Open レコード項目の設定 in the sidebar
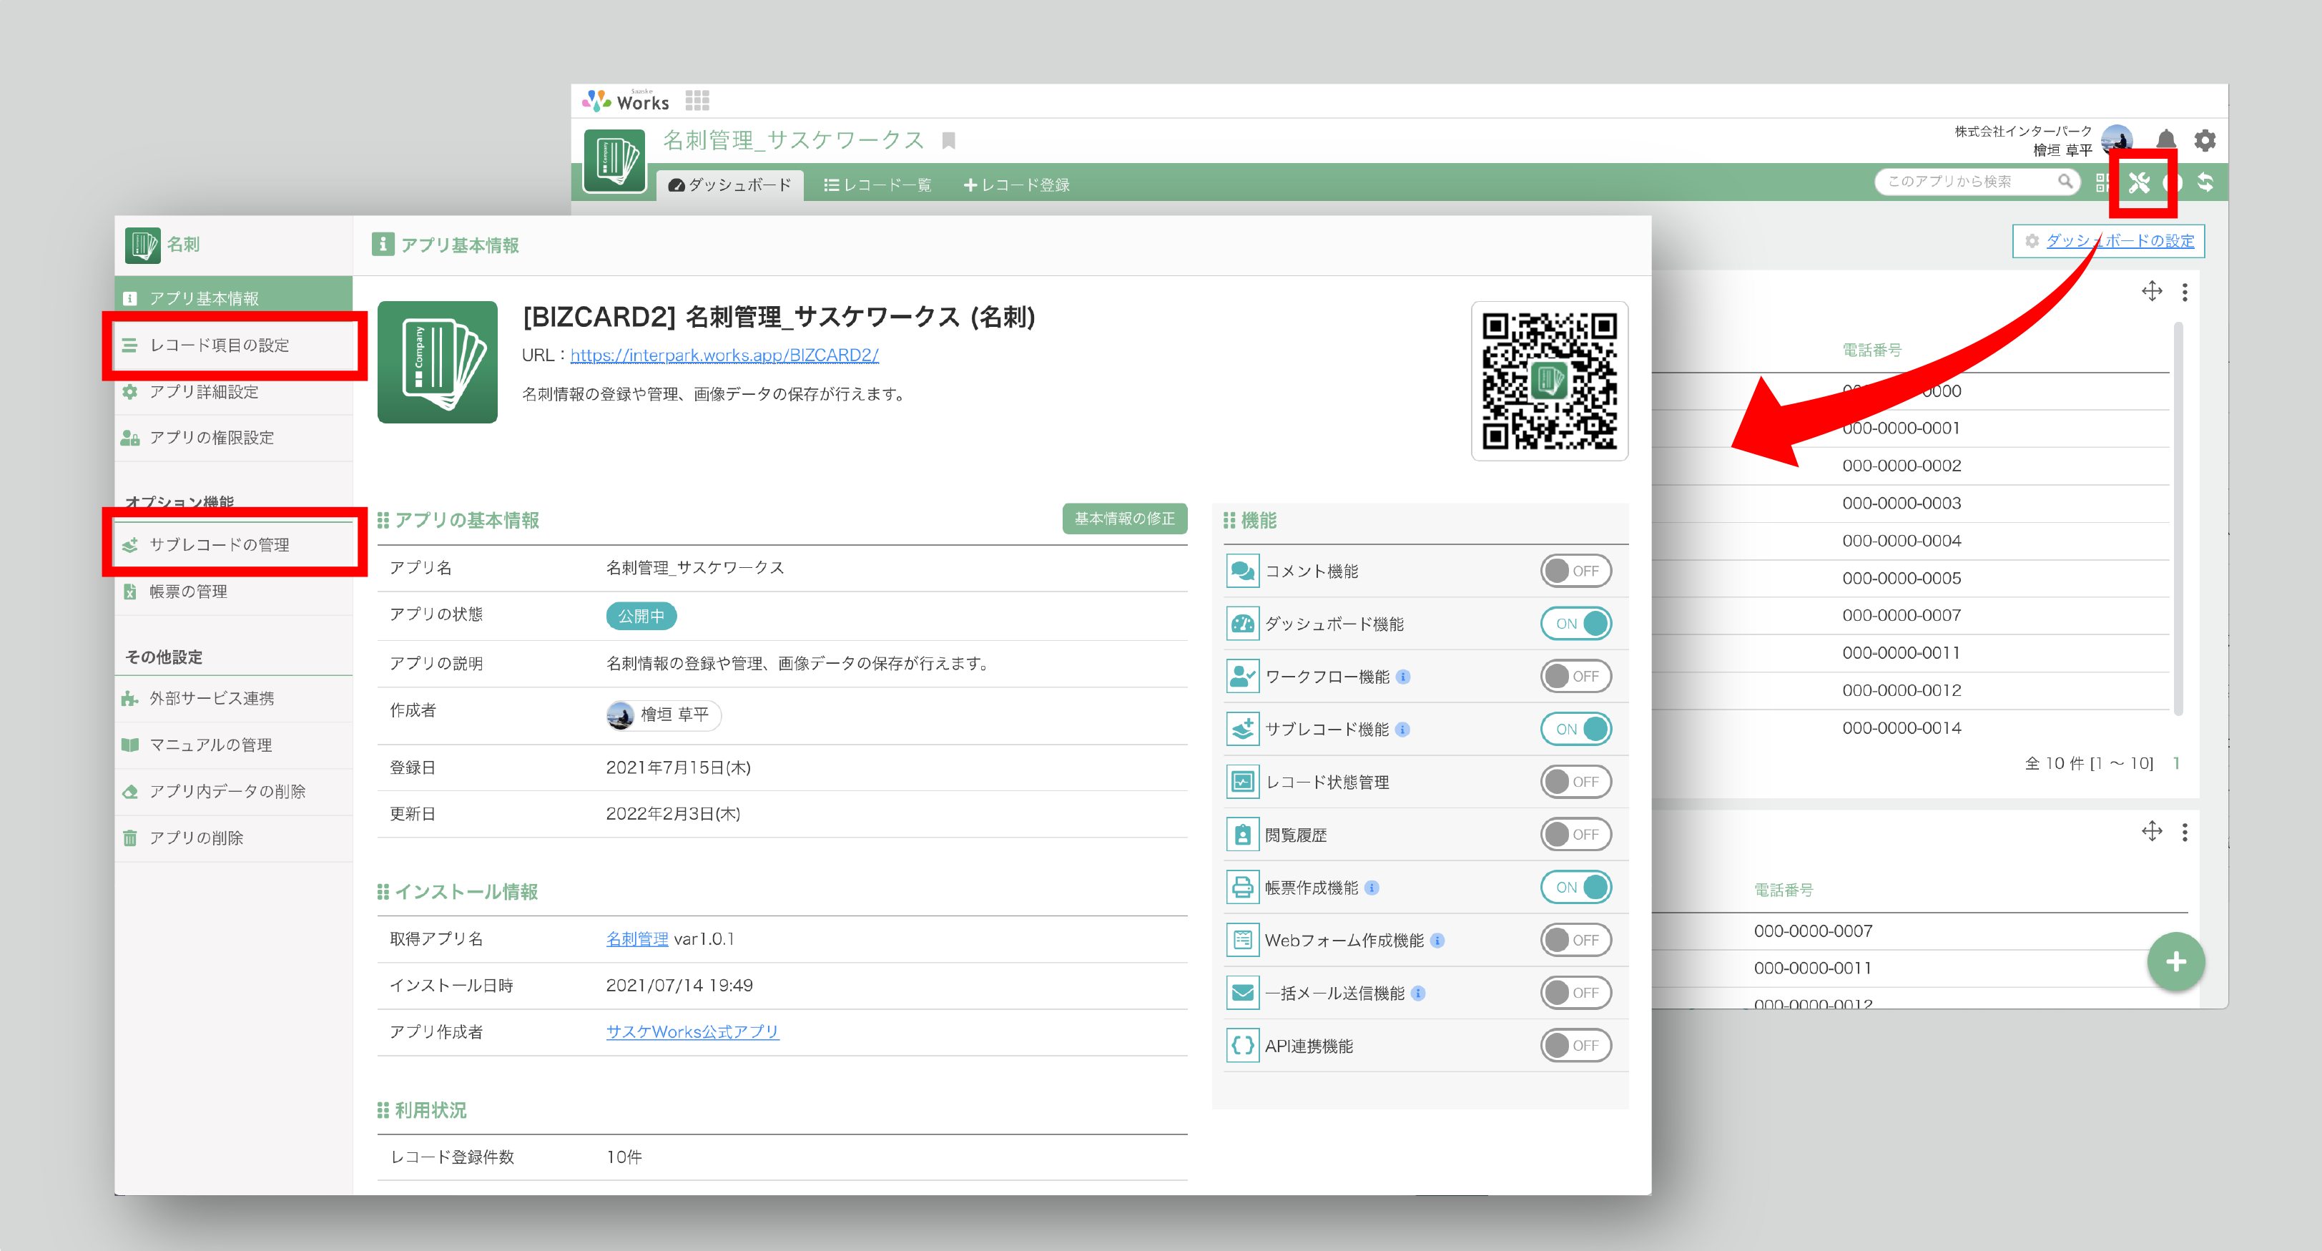This screenshot has height=1251, width=2322. [233, 345]
